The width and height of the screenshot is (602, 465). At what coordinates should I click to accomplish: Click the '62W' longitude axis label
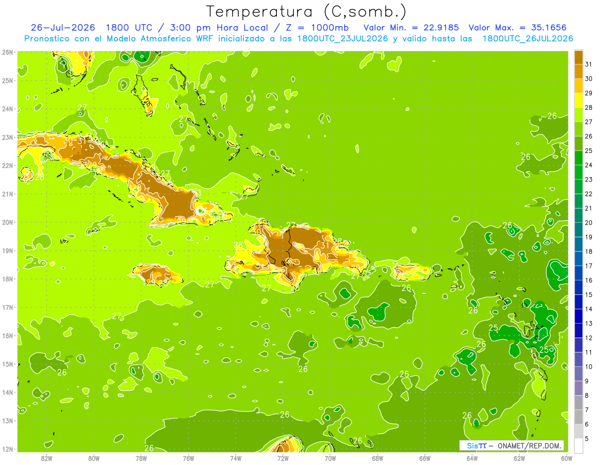click(519, 458)
